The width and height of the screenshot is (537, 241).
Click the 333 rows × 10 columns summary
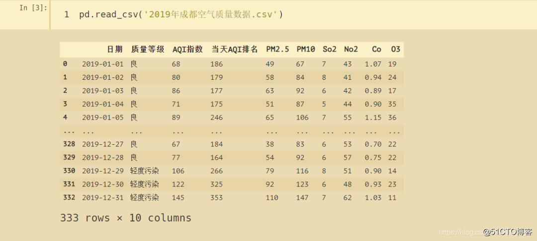coord(126,218)
